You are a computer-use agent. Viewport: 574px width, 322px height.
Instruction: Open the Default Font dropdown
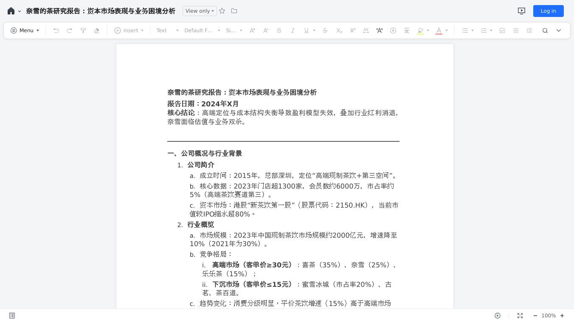(x=202, y=31)
